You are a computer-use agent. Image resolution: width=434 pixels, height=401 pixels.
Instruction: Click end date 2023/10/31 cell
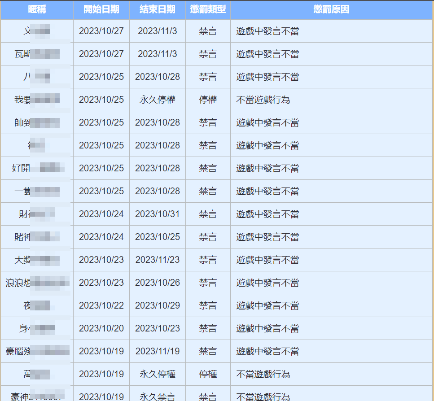click(157, 214)
